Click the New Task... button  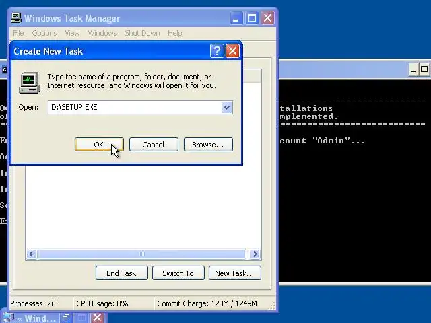235,273
